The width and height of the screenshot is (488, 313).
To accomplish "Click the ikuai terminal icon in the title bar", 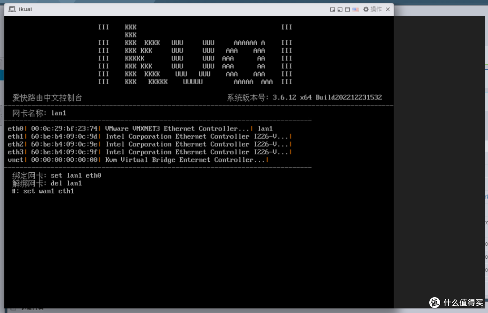I will [12, 9].
